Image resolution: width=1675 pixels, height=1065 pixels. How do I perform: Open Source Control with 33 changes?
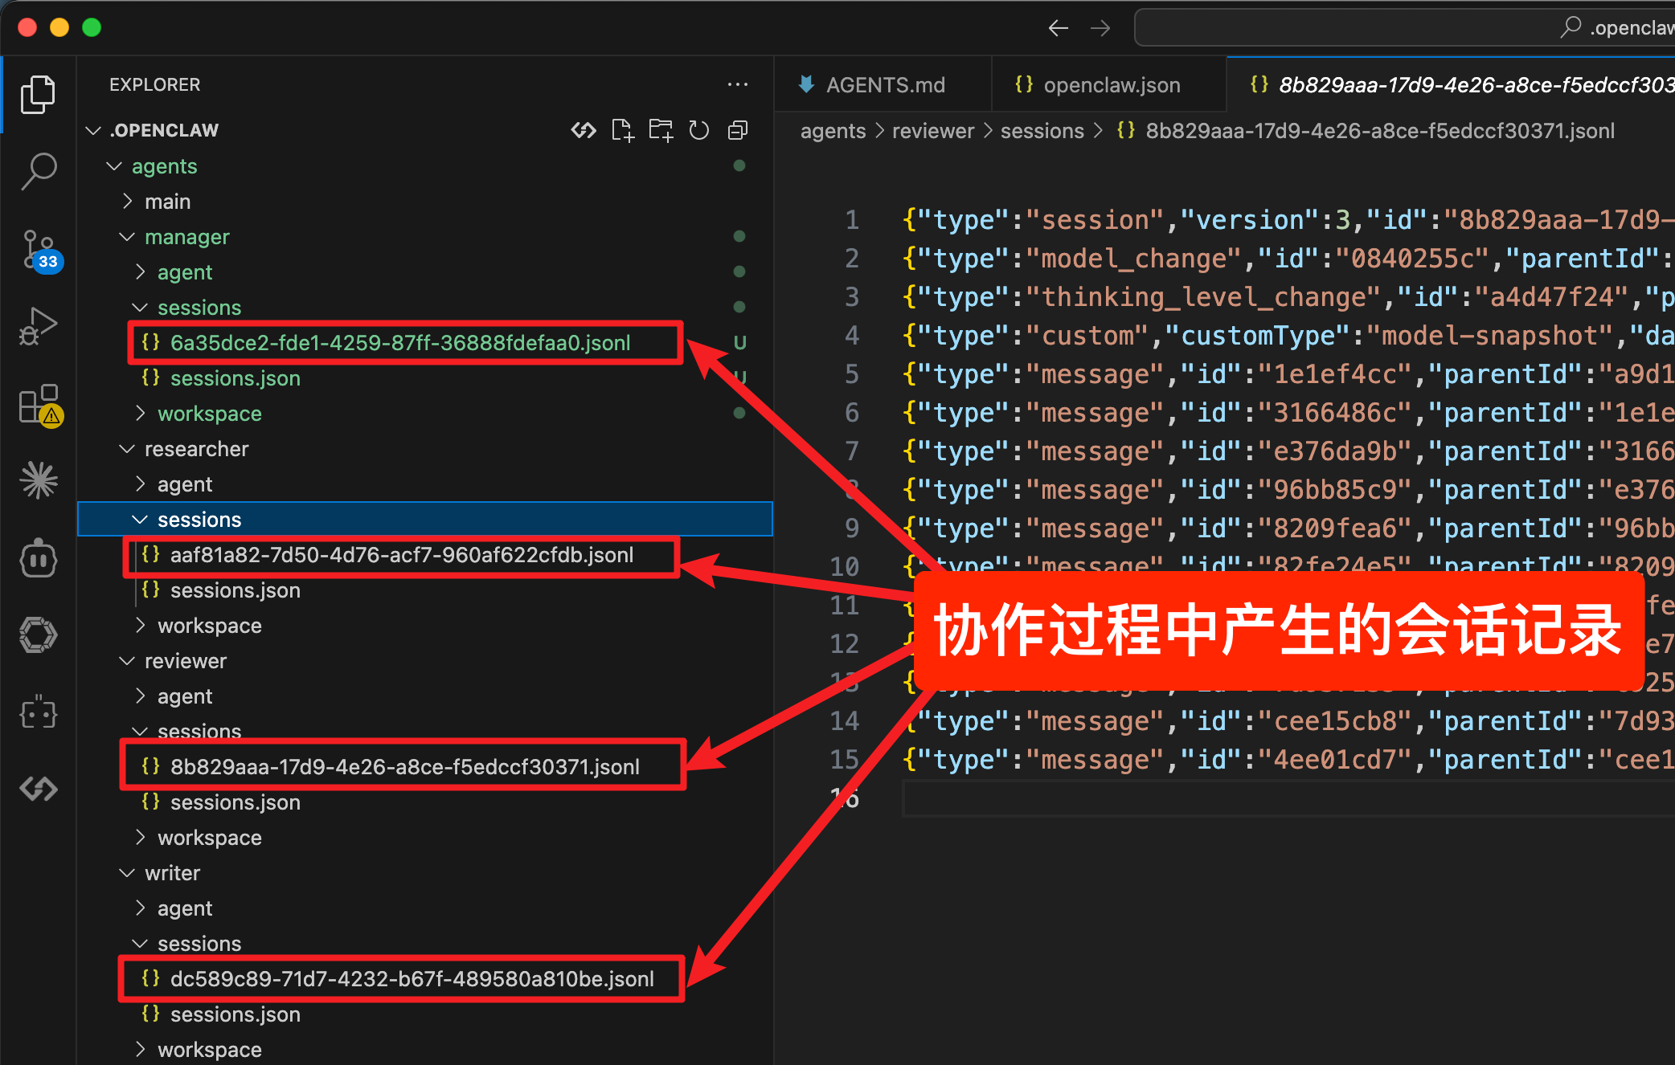38,249
